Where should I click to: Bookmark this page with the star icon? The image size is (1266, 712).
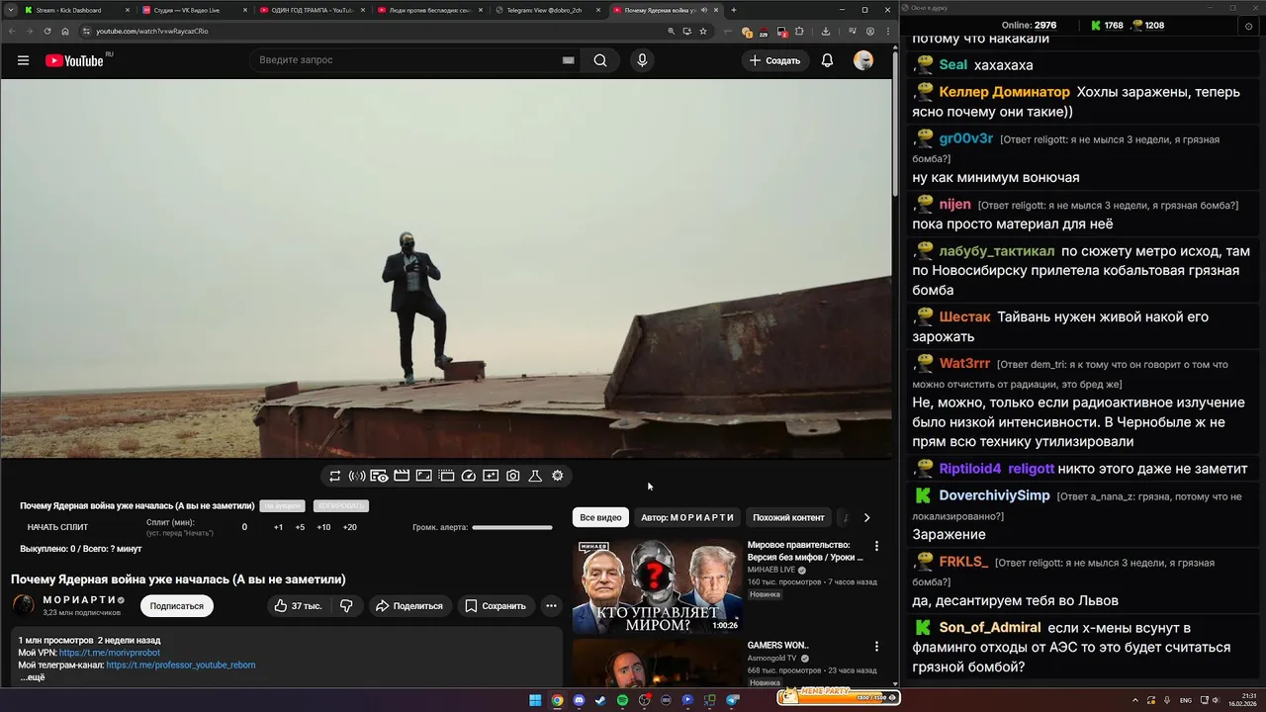703,31
